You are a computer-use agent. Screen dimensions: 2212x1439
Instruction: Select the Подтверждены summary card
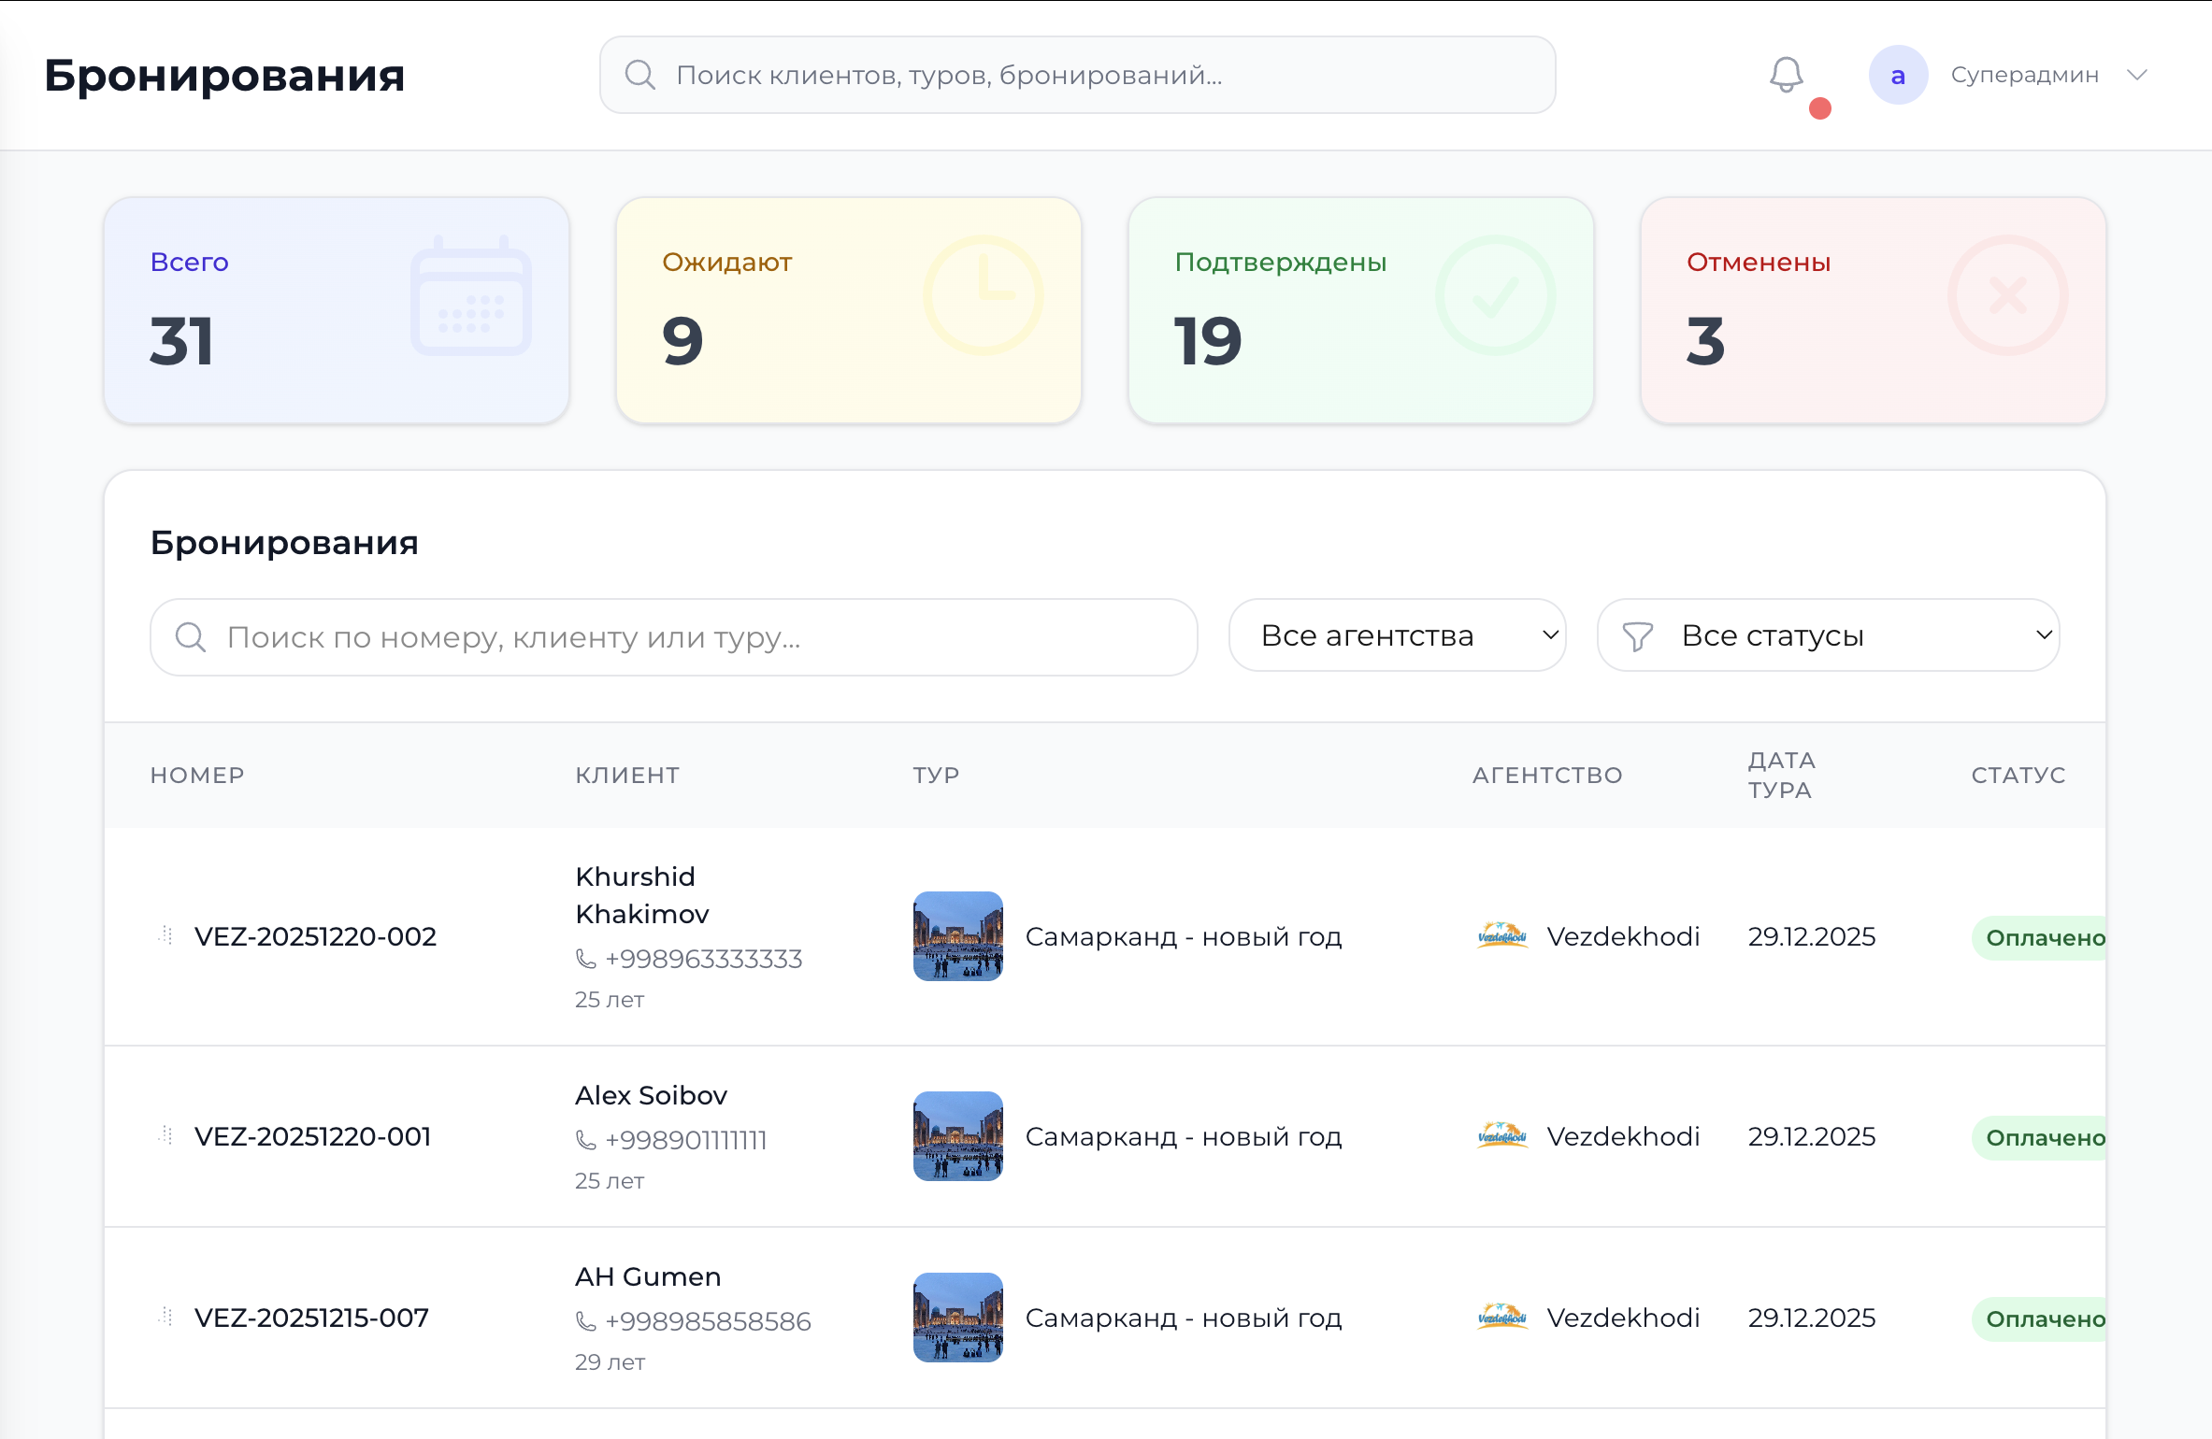(1360, 309)
